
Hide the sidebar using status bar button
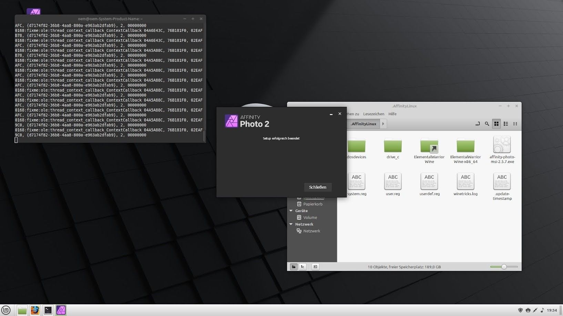315,267
